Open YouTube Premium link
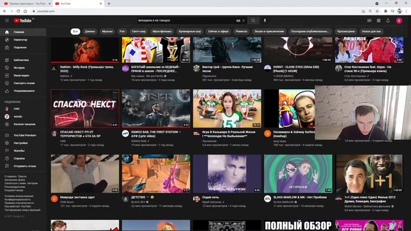Image resolution: width=411 pixels, height=231 pixels. point(23,135)
